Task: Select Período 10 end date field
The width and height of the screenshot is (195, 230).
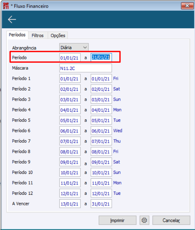Action: click(x=101, y=172)
